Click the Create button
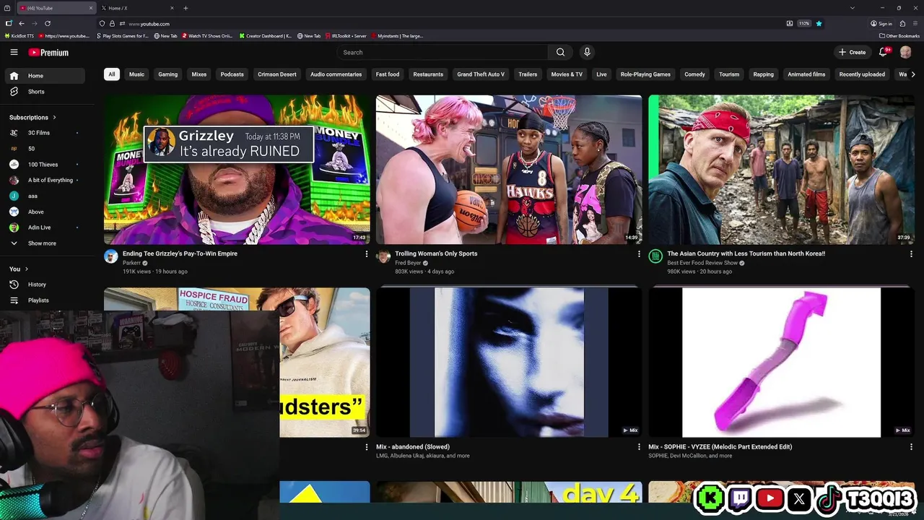 tap(853, 52)
